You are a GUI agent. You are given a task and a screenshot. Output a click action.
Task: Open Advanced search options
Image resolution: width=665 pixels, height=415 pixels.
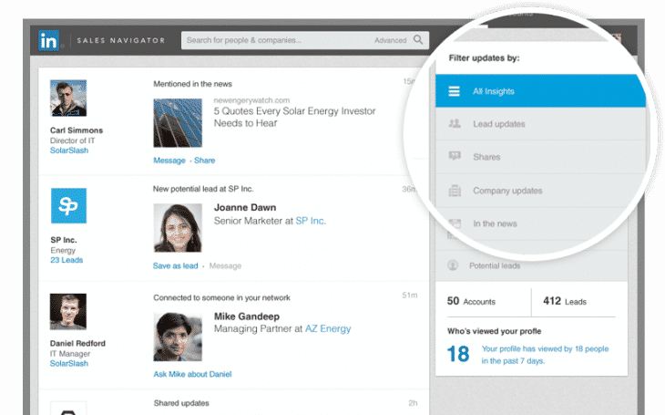click(390, 40)
